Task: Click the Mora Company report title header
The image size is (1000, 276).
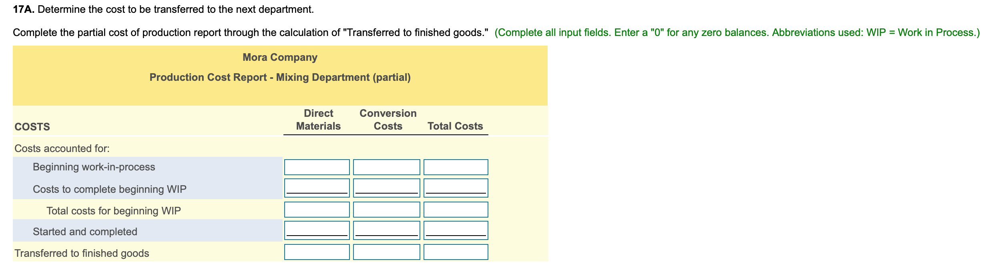Action: tap(279, 57)
